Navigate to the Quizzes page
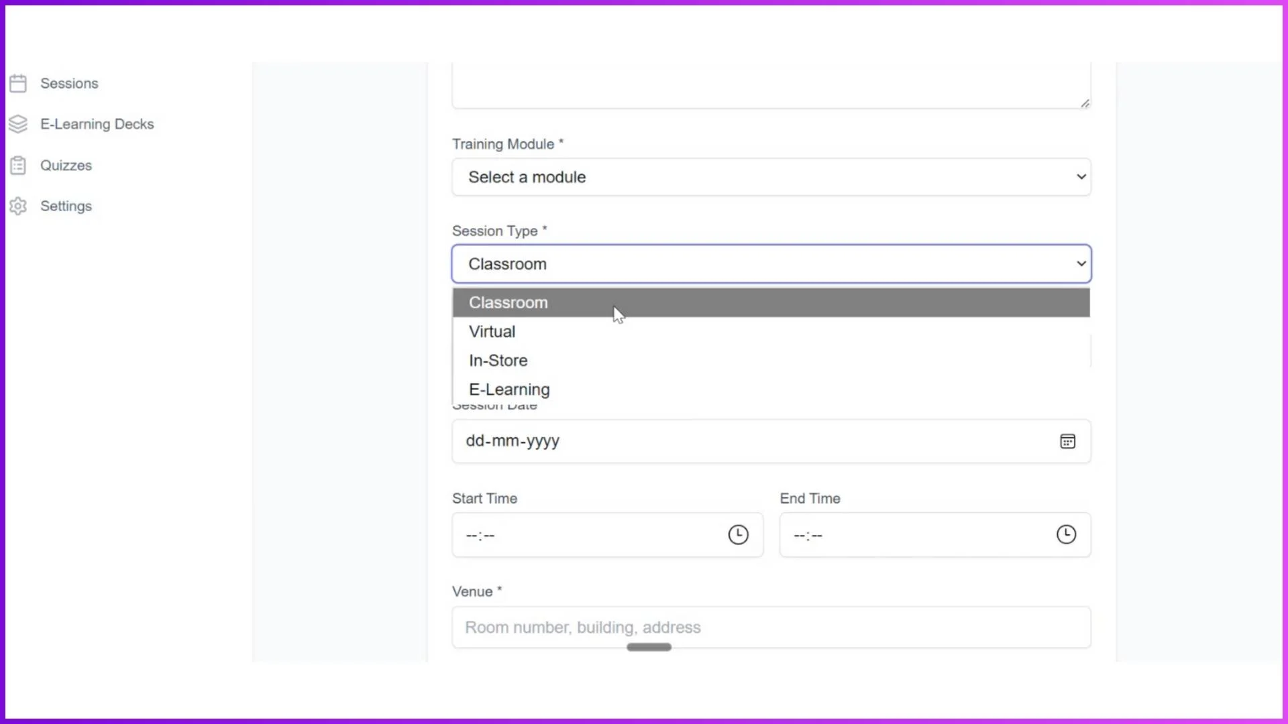 click(66, 165)
